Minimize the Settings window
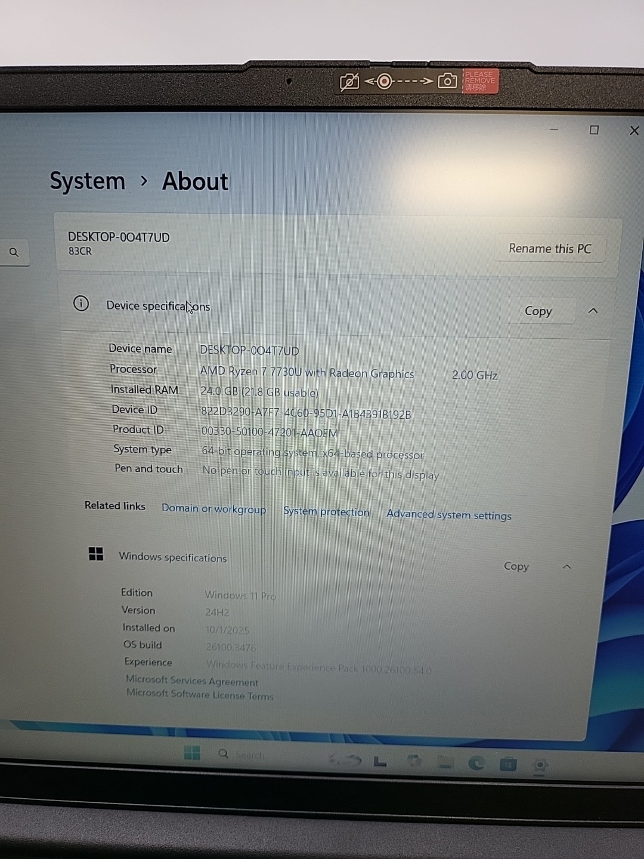This screenshot has width=644, height=859. [554, 129]
